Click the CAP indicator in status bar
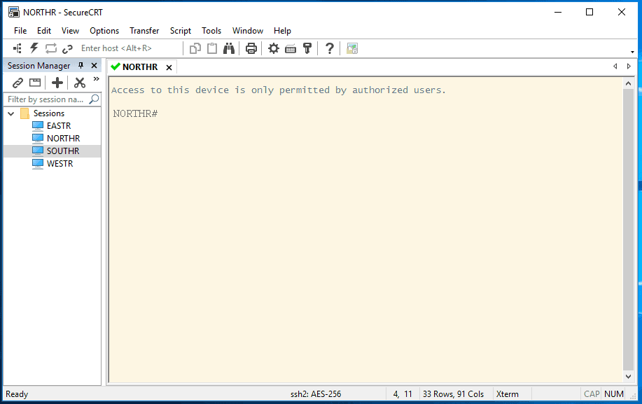The image size is (642, 404). (592, 394)
